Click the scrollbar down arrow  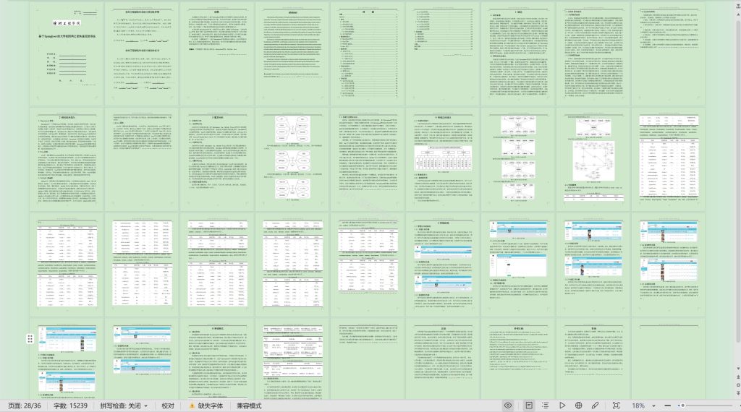click(738, 369)
